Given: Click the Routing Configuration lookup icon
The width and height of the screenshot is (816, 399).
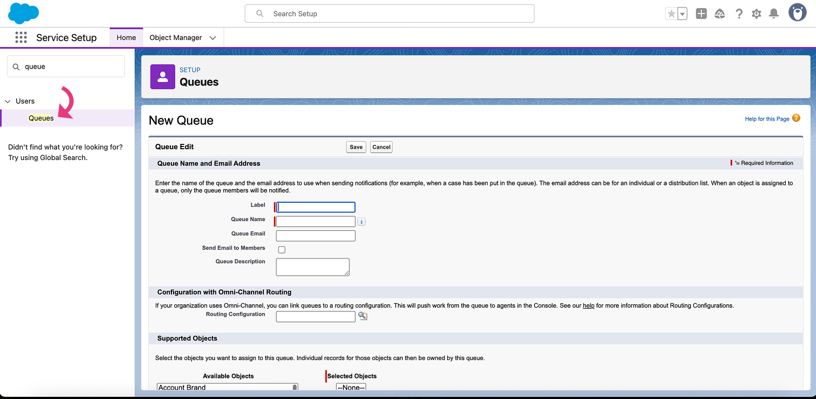Looking at the screenshot, I should point(363,316).
